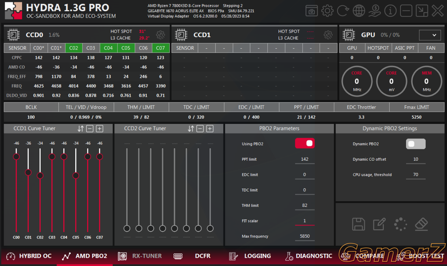
Task: Click the C01 curve slider handle
Action: pyautogui.click(x=28, y=172)
